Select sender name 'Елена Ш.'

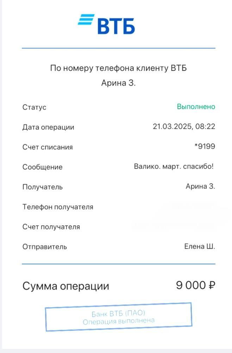click(199, 246)
